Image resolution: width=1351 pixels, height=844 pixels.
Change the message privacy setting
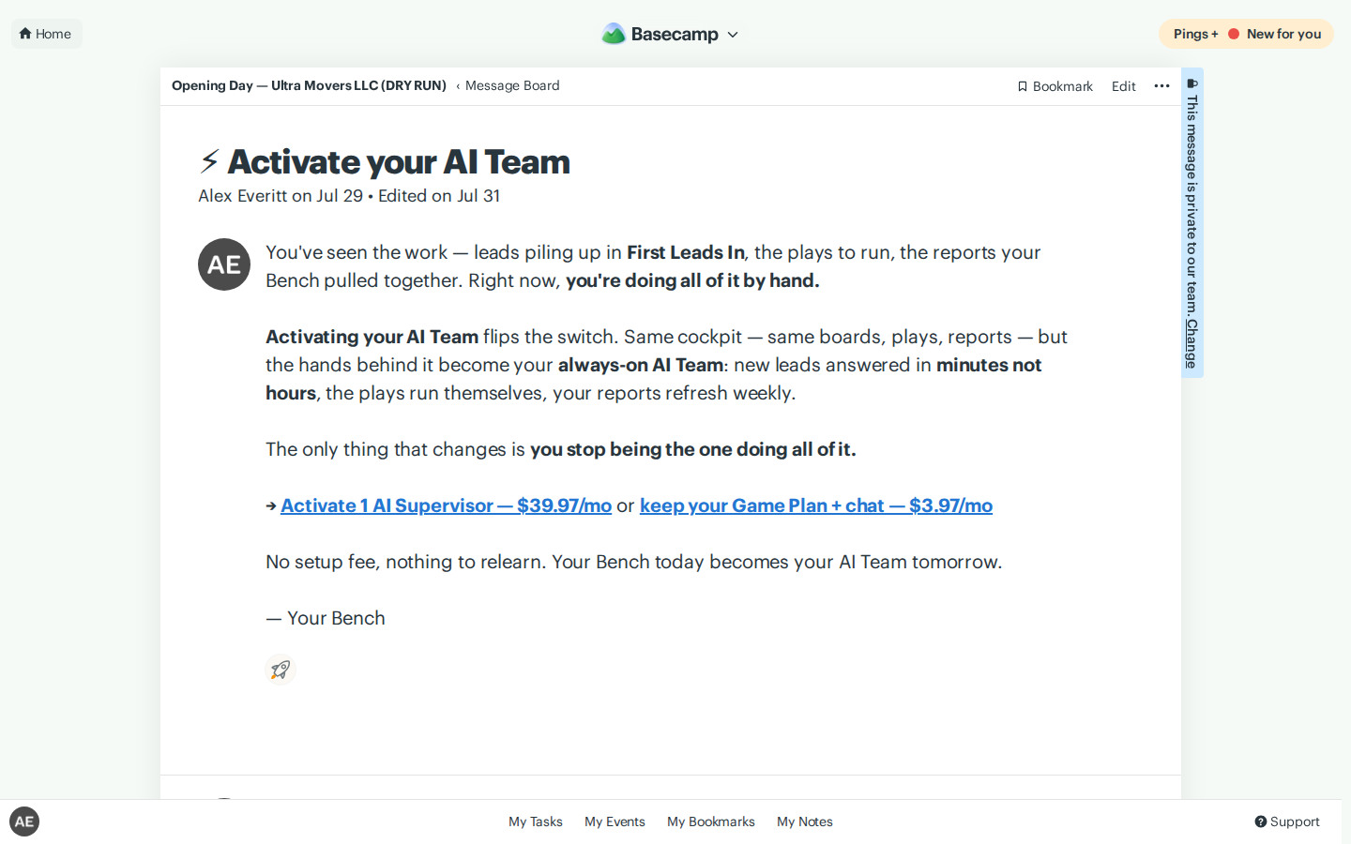click(x=1192, y=343)
